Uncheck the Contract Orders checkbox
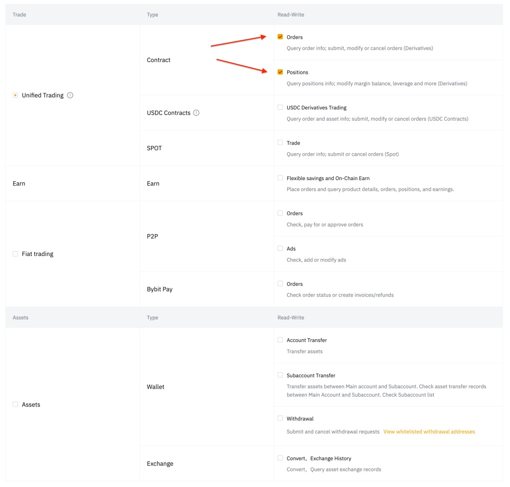 coord(280,37)
